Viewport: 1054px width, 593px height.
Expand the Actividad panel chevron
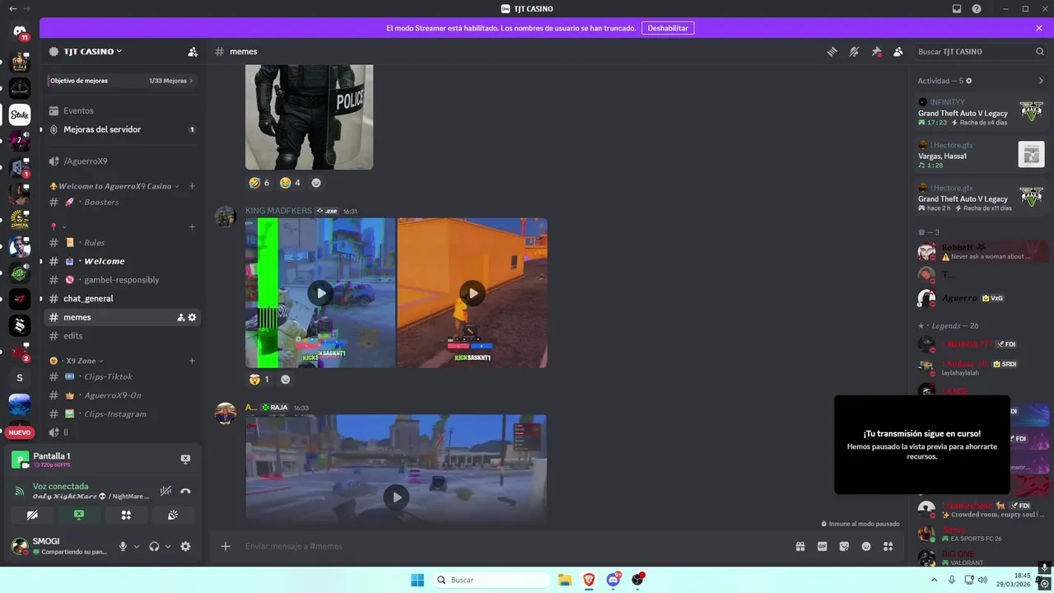[x=1041, y=81]
